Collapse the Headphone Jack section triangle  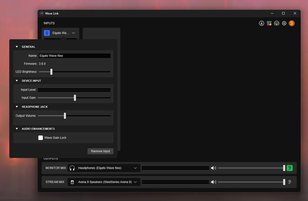[17, 107]
